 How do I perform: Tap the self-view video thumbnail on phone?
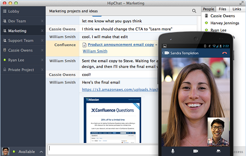(218, 132)
